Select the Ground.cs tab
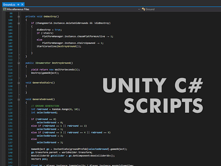Screen dimensions: 221x166 click(x=9, y=5)
